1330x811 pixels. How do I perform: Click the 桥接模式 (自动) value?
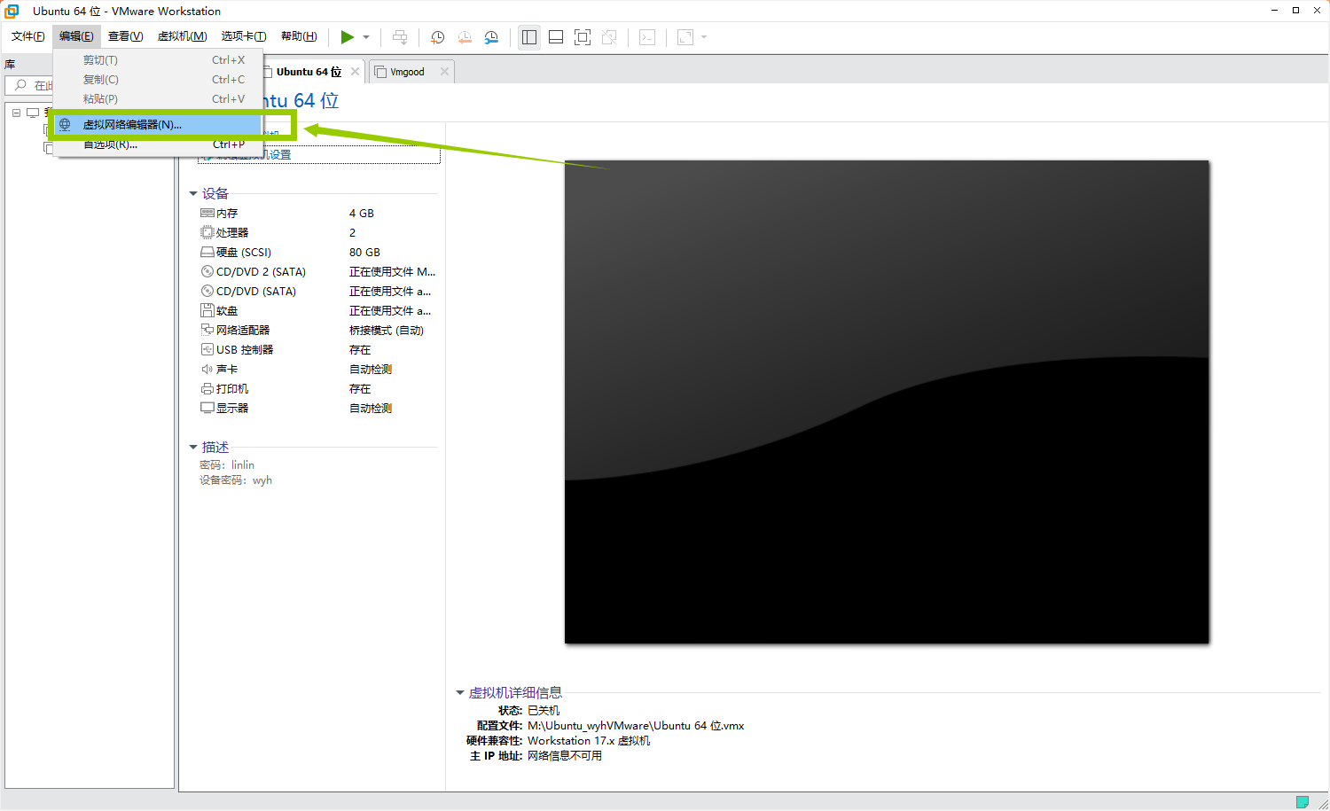pyautogui.click(x=387, y=331)
